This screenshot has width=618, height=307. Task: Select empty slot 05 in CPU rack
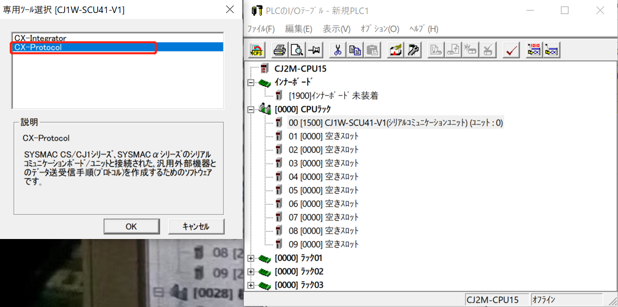click(323, 190)
